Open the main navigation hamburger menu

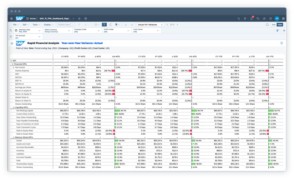point(12,18)
